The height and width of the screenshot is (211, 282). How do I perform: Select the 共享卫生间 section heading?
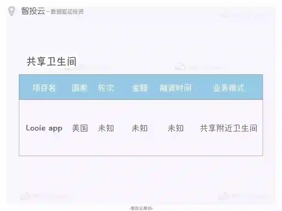[x=51, y=61]
